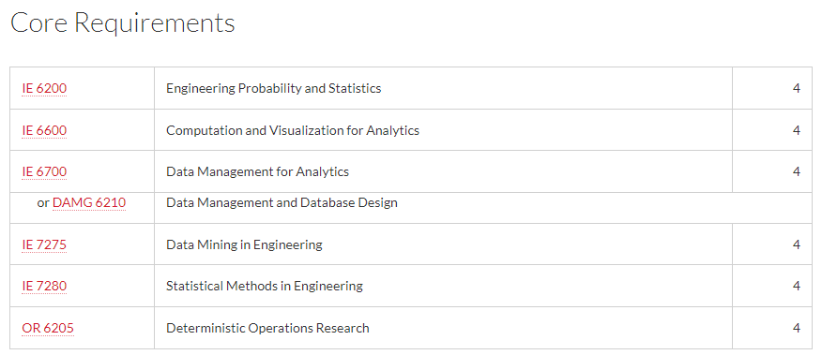Click the credit hours cell for OR 6205
The image size is (822, 355).
[x=772, y=328]
